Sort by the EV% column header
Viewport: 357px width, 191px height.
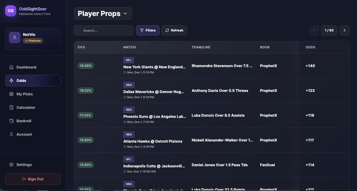point(82,47)
